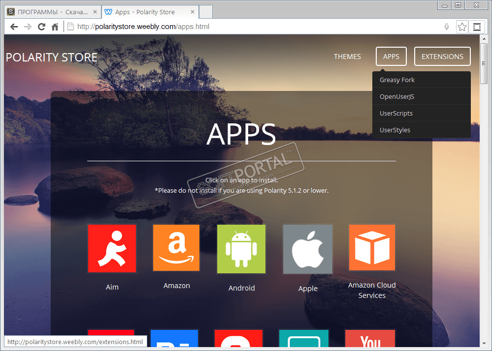Screen dimensions: 492x351
Task: Switch to the ПРОГРАММЫ browser tab
Action: click(x=53, y=12)
